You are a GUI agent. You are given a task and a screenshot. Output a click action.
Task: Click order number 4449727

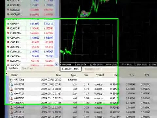[x=19, y=93]
